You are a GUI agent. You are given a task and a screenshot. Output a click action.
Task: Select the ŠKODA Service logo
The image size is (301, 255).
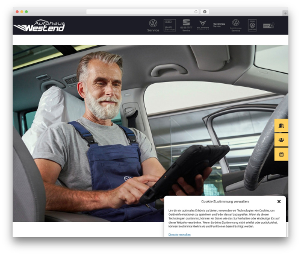coord(219,25)
